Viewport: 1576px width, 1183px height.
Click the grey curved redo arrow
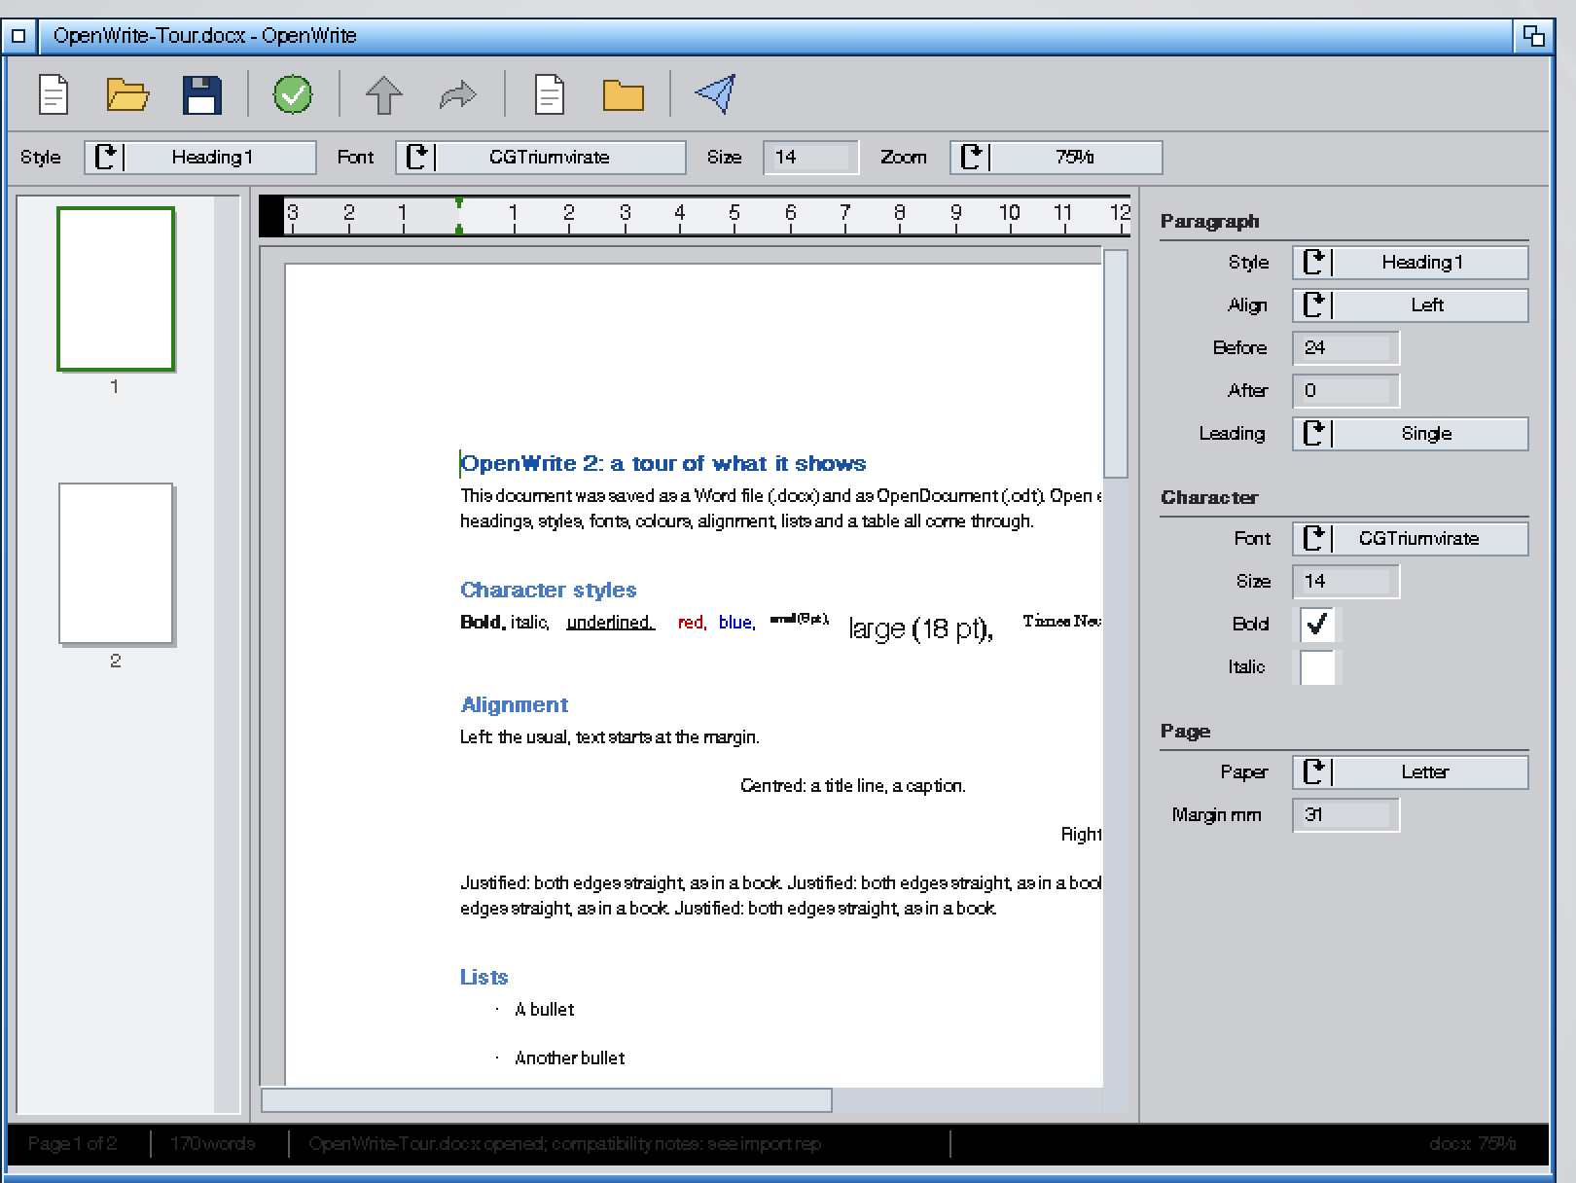point(457,94)
